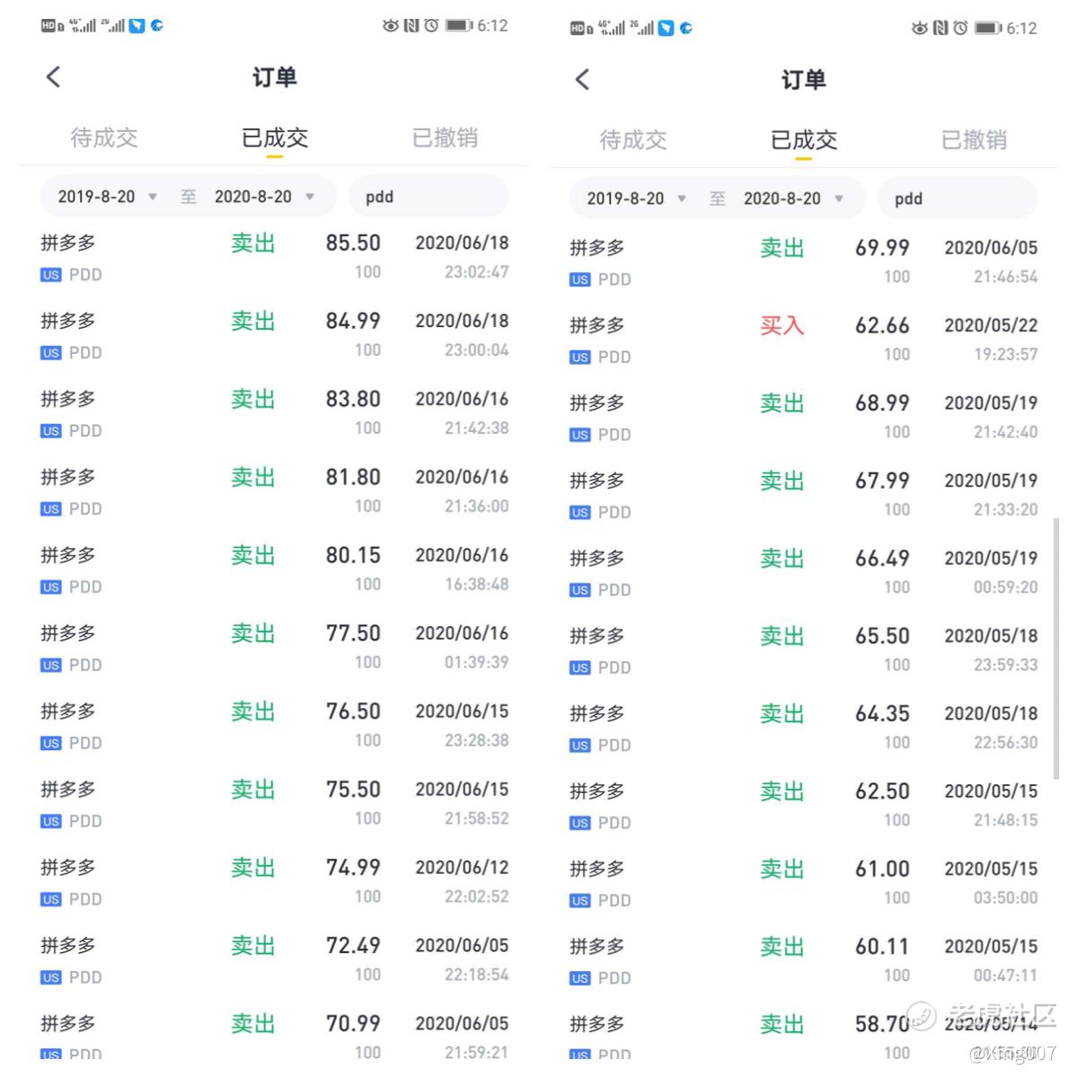Tap the battery icon in right status bar

click(x=988, y=29)
